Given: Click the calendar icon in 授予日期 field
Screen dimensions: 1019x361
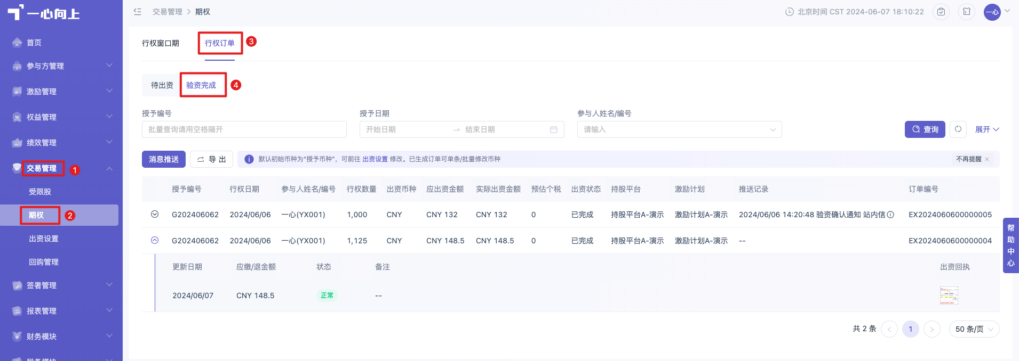Looking at the screenshot, I should 554,129.
